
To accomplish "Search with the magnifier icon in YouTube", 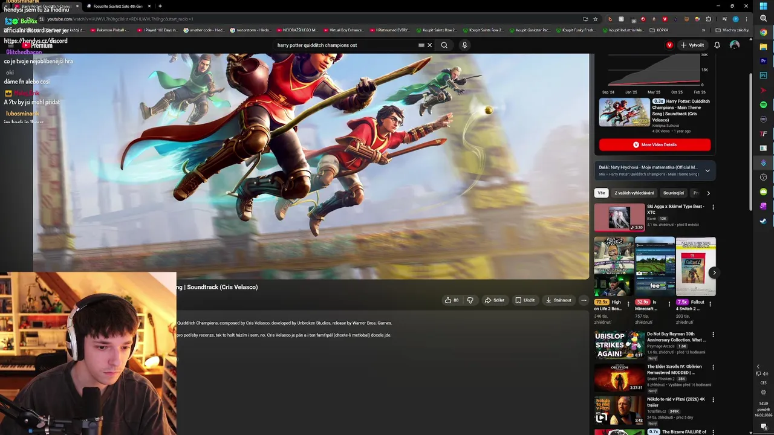I will click(444, 45).
